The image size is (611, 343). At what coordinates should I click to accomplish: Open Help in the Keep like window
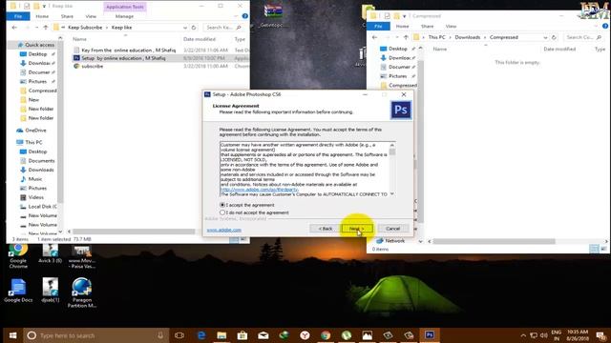[244, 16]
